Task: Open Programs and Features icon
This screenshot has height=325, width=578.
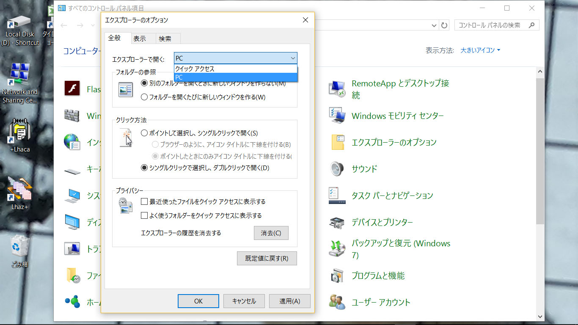Action: [x=338, y=275]
